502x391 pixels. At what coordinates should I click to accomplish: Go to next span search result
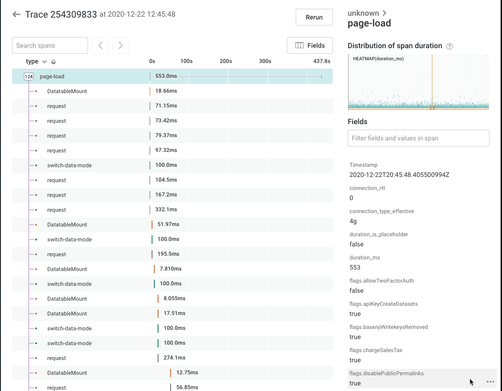tap(121, 45)
